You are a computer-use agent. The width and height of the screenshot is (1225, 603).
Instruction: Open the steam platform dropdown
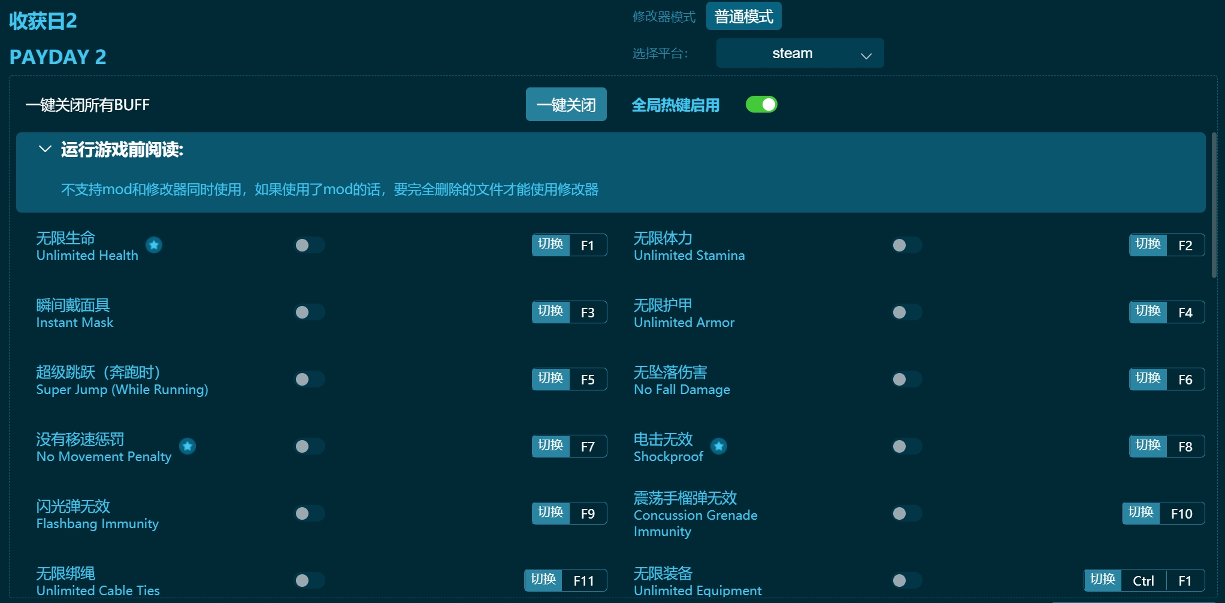click(x=800, y=53)
